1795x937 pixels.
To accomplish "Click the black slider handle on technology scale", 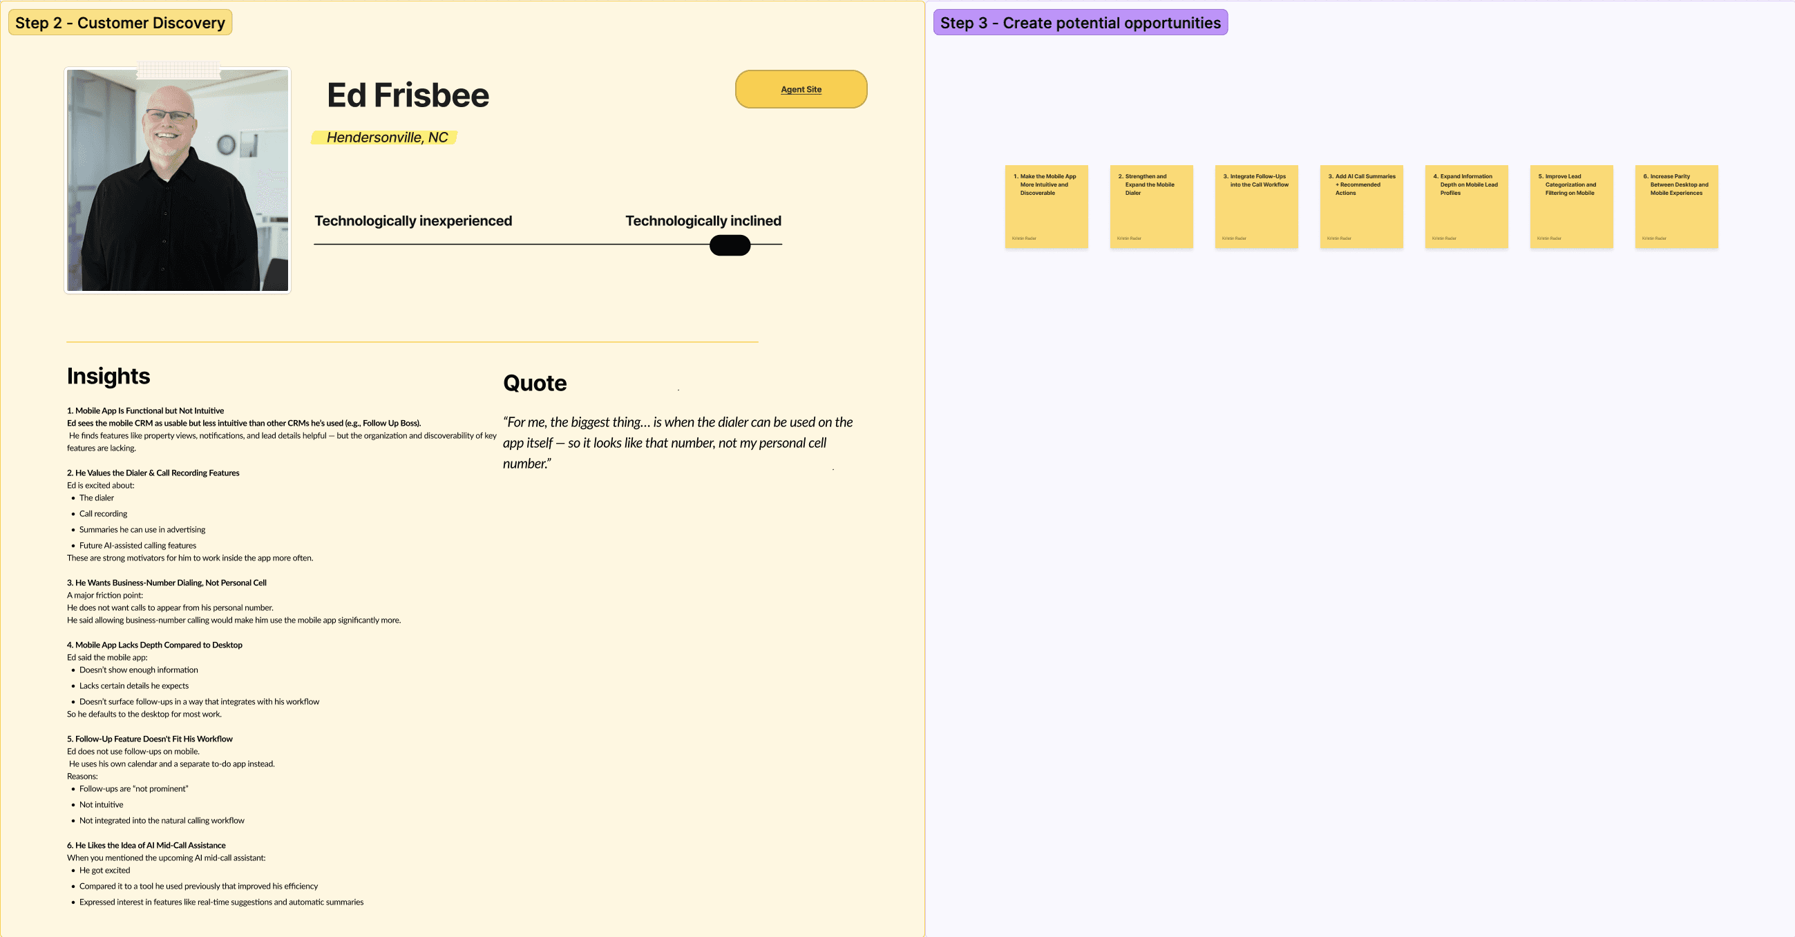I will (x=730, y=245).
